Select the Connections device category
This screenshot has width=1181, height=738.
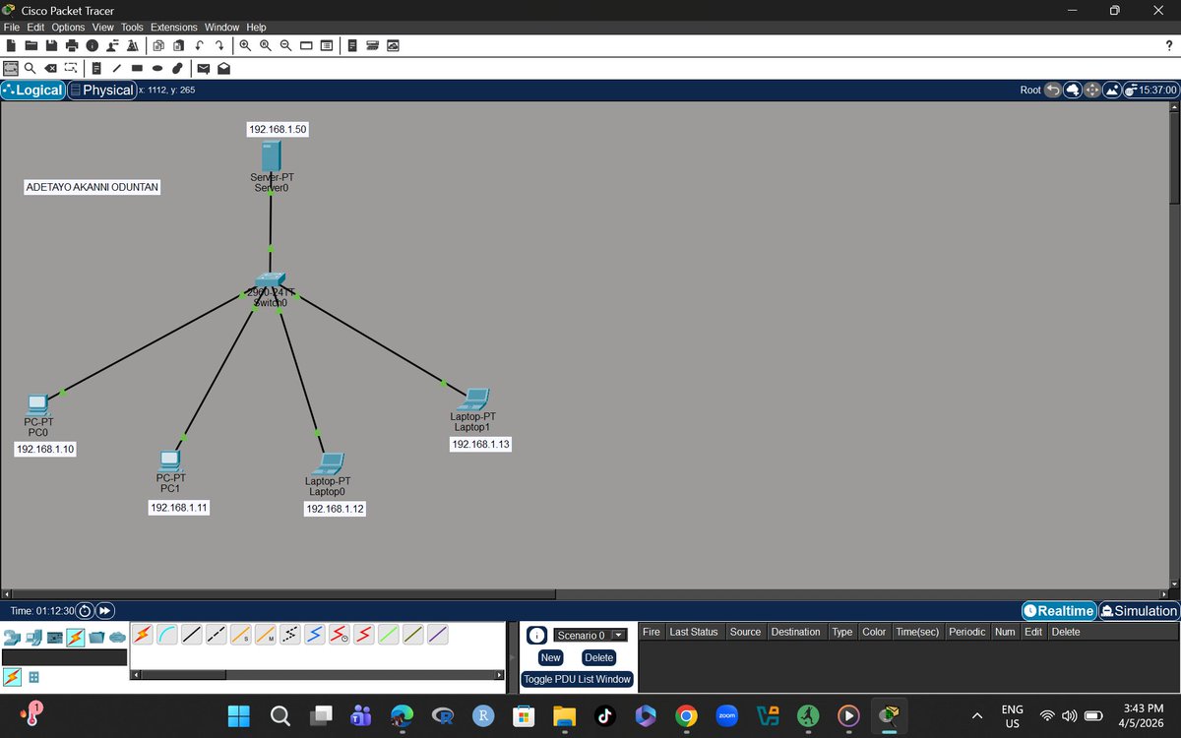pos(75,637)
